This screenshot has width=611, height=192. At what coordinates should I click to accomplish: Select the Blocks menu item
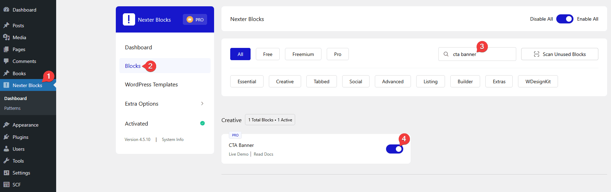(x=133, y=66)
